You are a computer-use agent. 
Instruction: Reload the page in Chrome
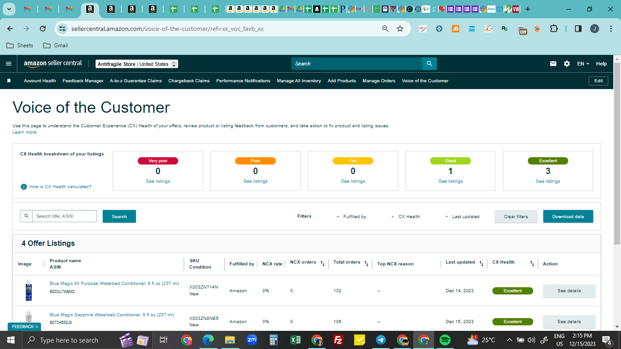coord(43,29)
